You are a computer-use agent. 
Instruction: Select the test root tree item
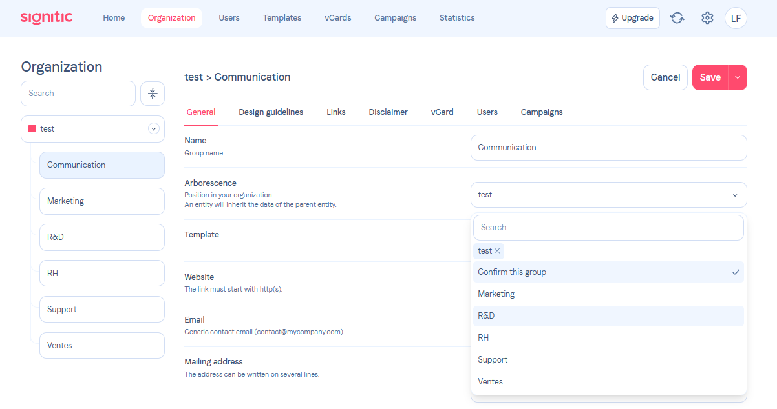coord(93,129)
